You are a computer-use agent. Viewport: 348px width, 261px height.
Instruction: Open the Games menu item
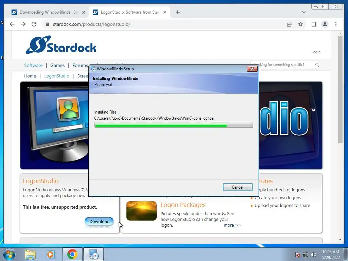[x=57, y=65]
